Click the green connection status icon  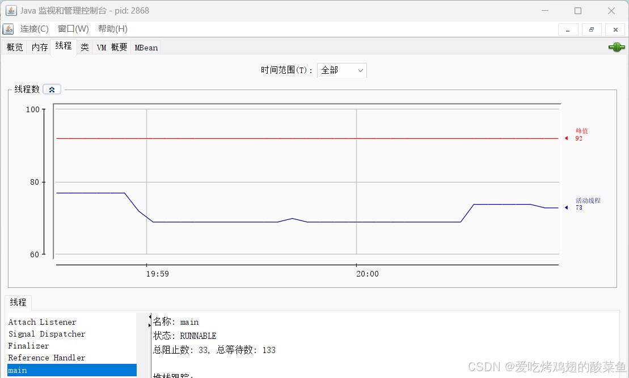pyautogui.click(x=617, y=47)
